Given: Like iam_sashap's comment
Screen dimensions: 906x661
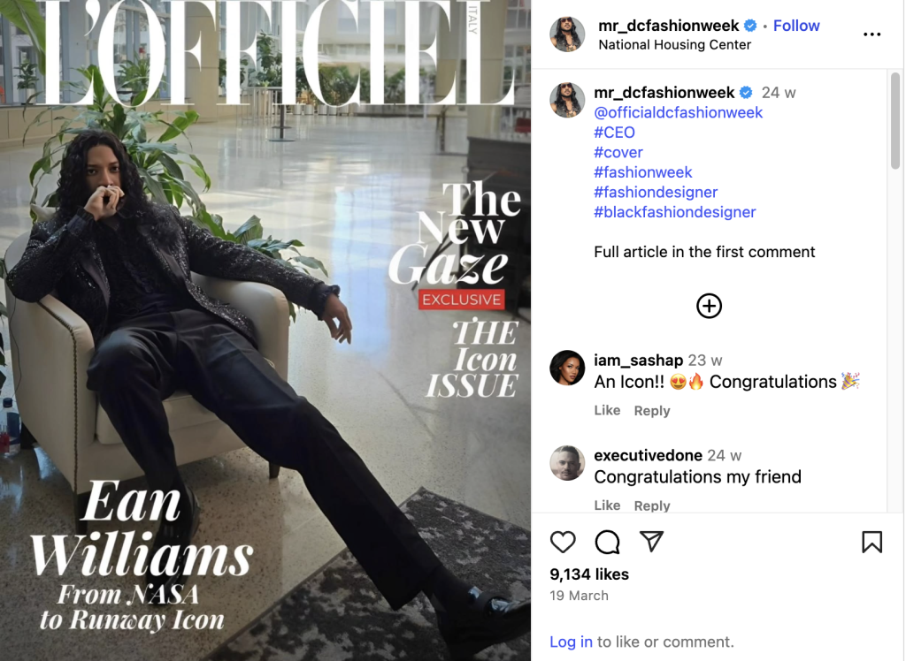Looking at the screenshot, I should pyautogui.click(x=607, y=410).
